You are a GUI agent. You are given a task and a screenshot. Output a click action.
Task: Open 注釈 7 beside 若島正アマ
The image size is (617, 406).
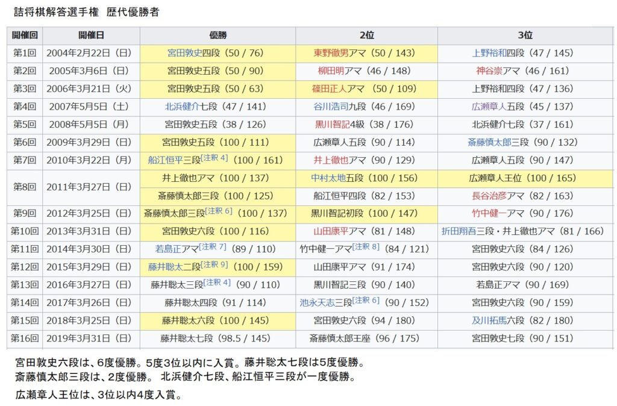[213, 246]
